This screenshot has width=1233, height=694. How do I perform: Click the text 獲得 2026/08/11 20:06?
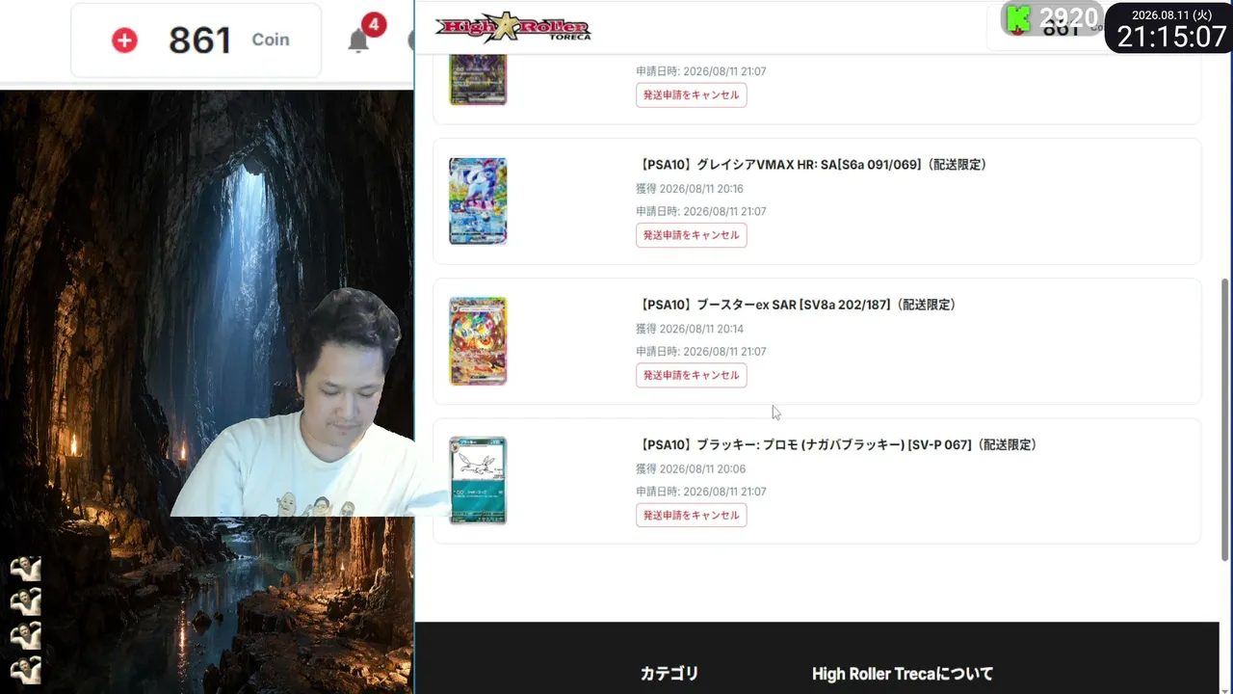click(x=691, y=469)
